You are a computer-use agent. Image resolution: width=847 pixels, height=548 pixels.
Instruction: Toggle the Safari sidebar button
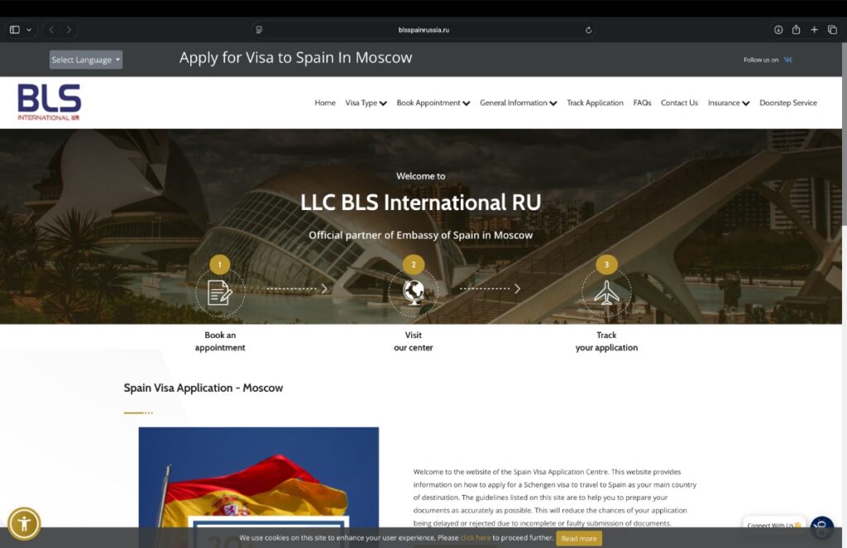pyautogui.click(x=15, y=30)
